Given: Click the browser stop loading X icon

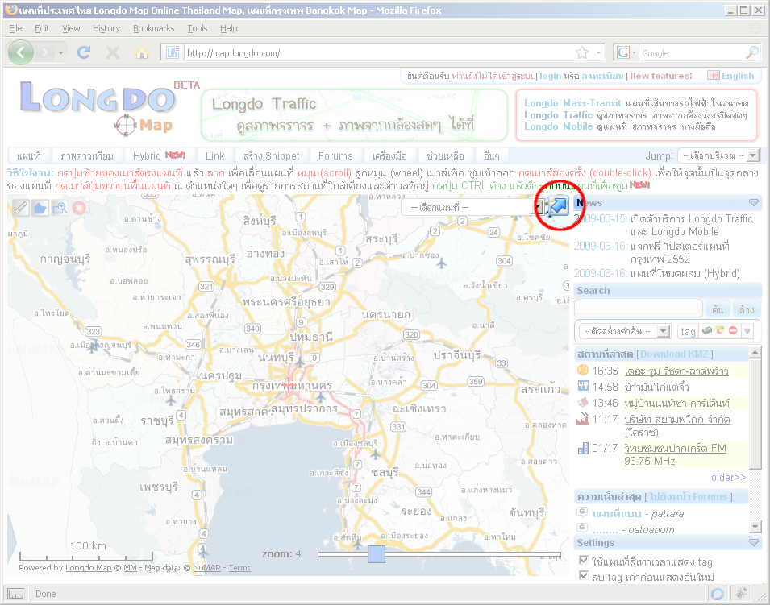Looking at the screenshot, I should pos(112,52).
